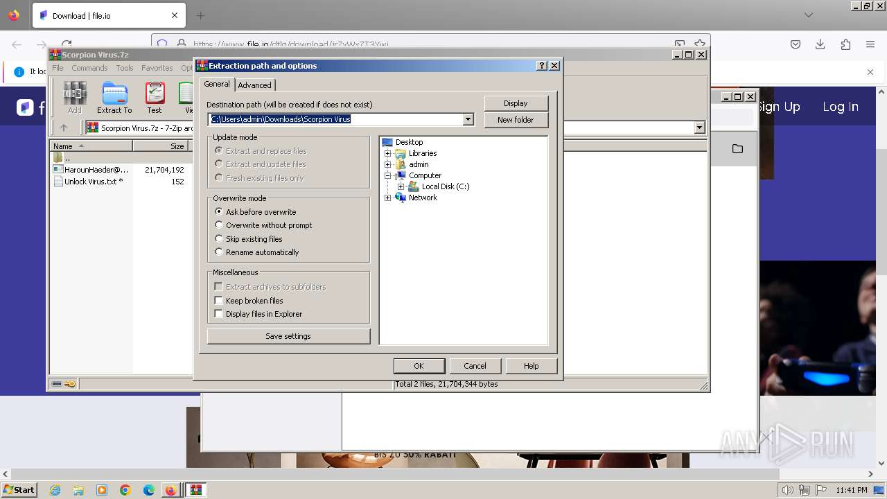The image size is (887, 499).
Task: Open the WinRAR File menu
Action: (x=58, y=68)
